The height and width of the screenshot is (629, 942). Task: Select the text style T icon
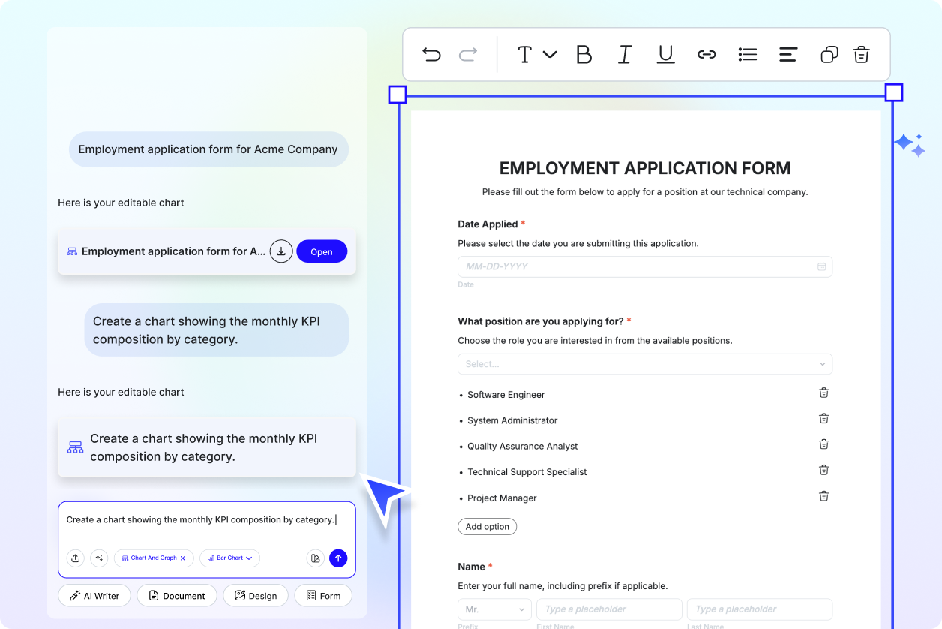point(525,54)
